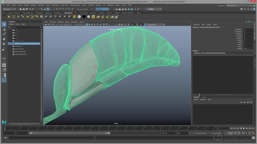
Task: Click the pause render icon
Action: point(138,9)
